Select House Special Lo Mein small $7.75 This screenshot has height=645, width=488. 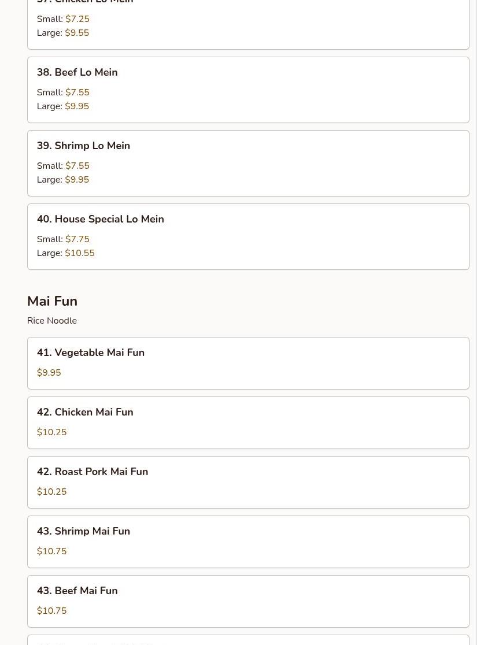click(77, 239)
